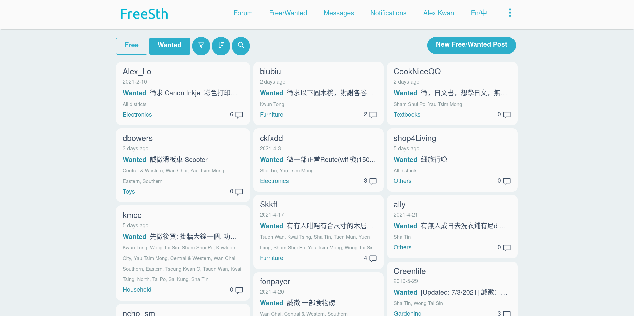The height and width of the screenshot is (316, 634).
Task: Open the Alex Kwan user menu
Action: 438,13
